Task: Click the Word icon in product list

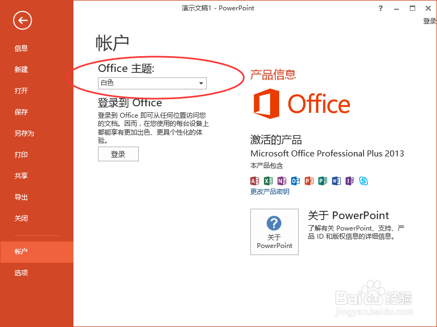Action: point(336,181)
